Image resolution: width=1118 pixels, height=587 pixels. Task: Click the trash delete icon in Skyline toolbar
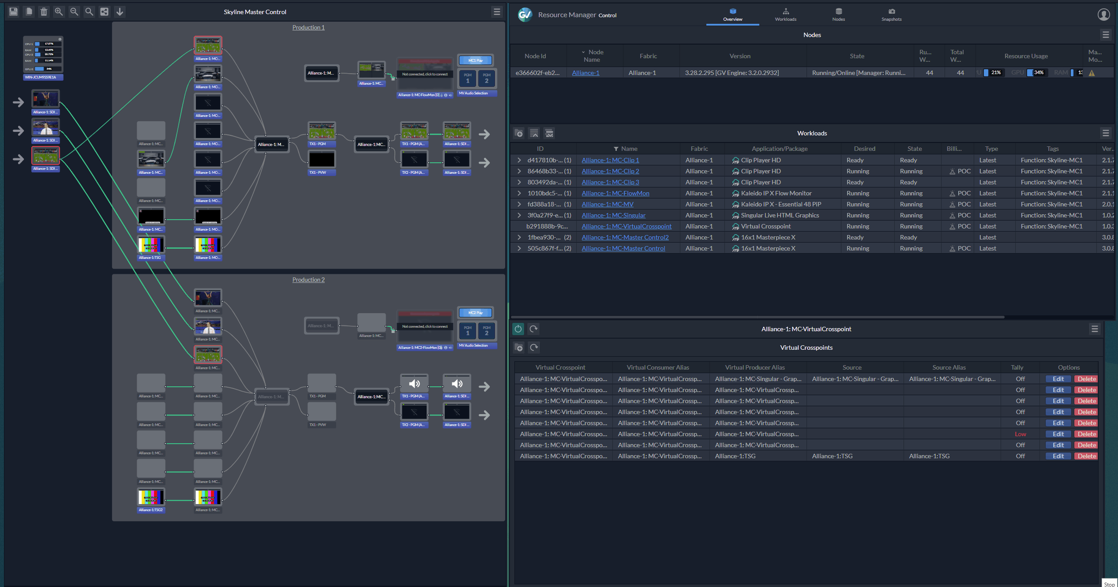point(44,11)
